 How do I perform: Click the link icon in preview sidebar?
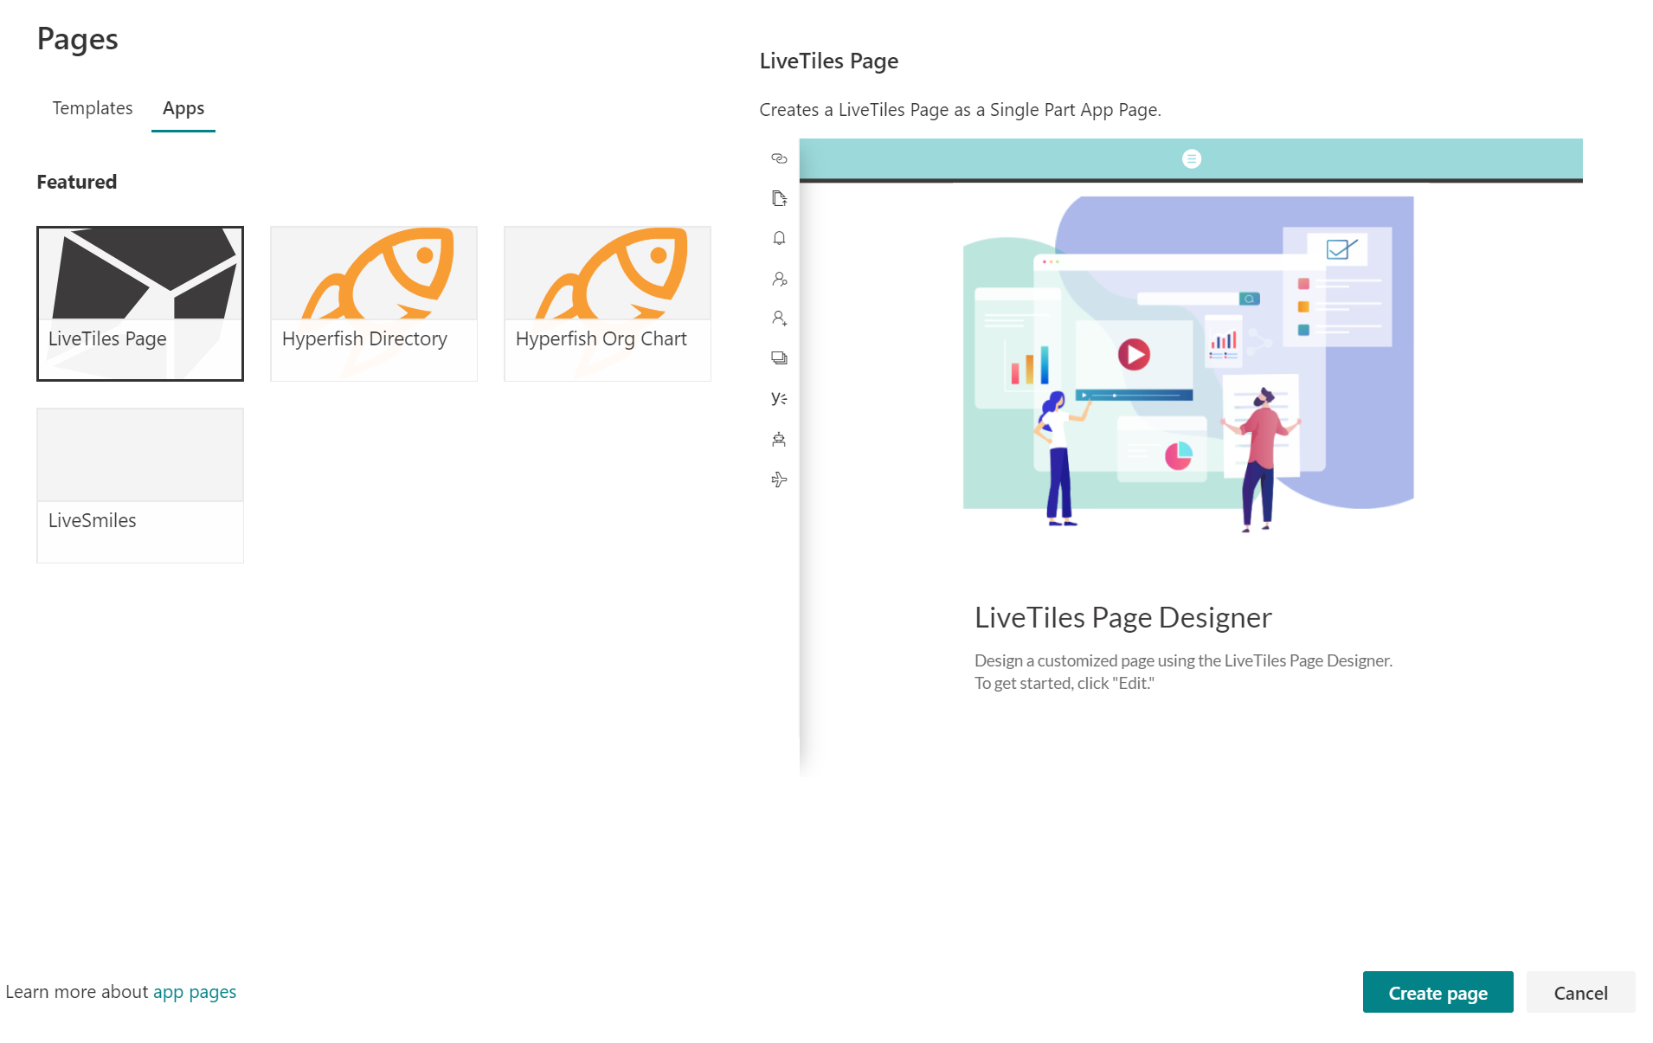(779, 158)
